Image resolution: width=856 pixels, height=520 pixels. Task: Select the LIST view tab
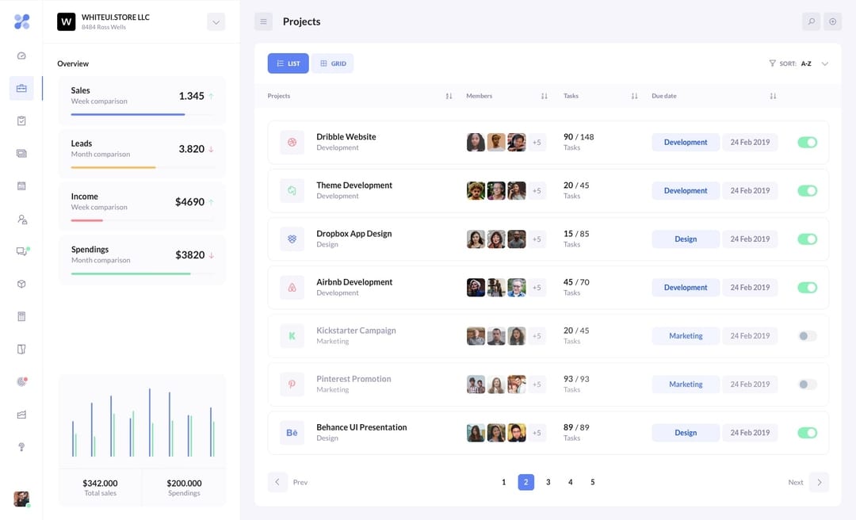coord(288,63)
